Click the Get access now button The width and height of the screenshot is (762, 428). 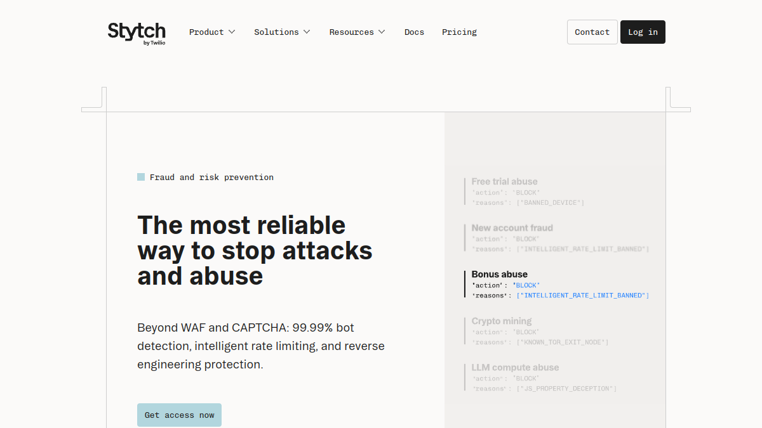point(179,415)
